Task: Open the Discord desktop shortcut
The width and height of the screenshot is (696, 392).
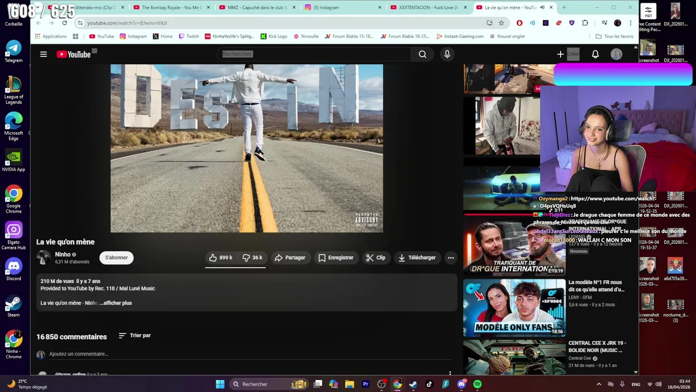Action: pos(14,270)
